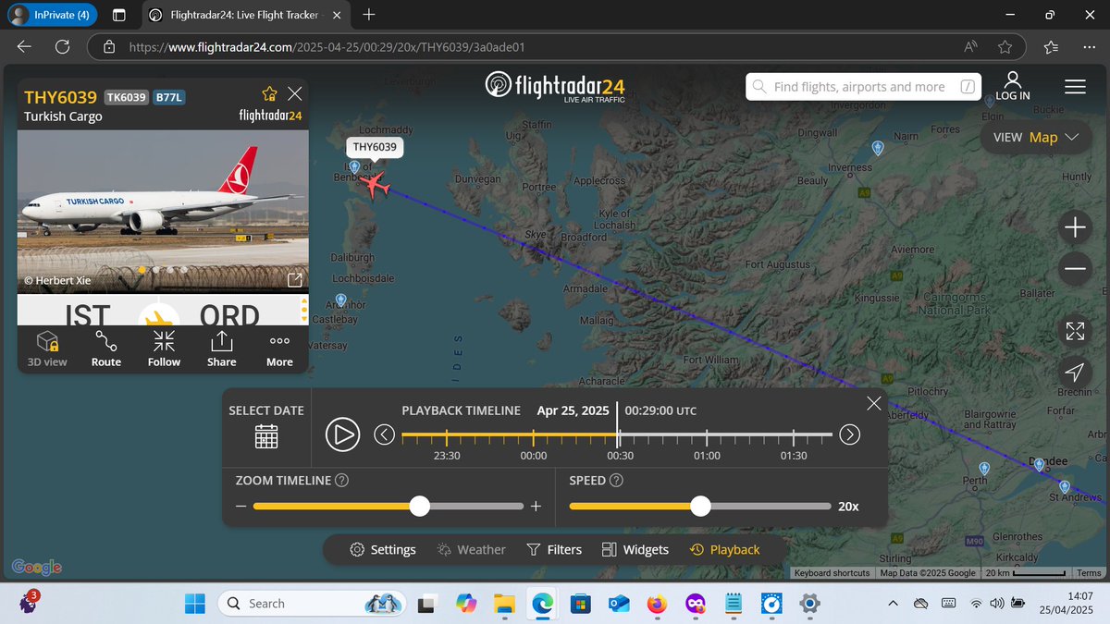Viewport: 1110px width, 624px height.
Task: Share this flight
Action: click(222, 349)
